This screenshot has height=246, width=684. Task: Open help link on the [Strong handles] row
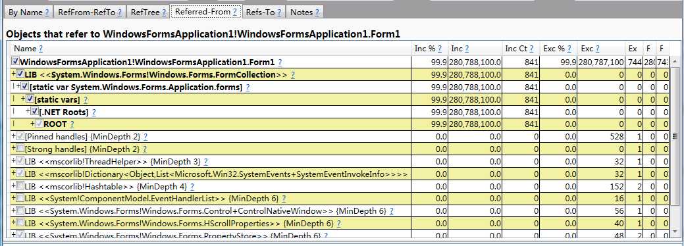145,149
